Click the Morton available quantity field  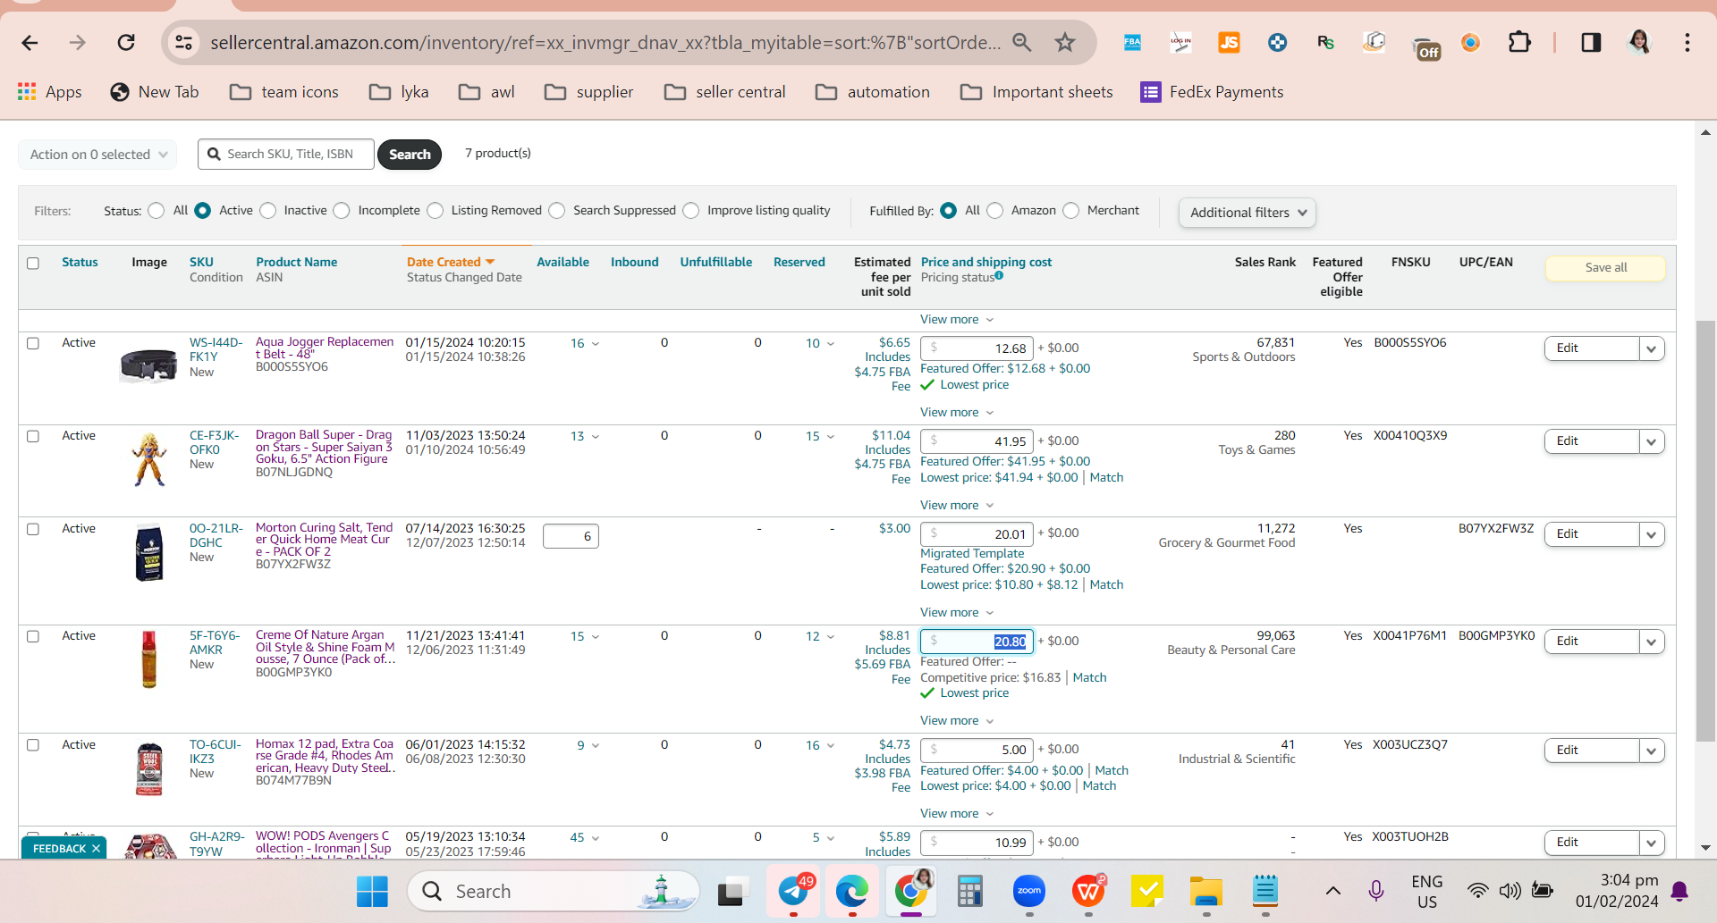(571, 536)
